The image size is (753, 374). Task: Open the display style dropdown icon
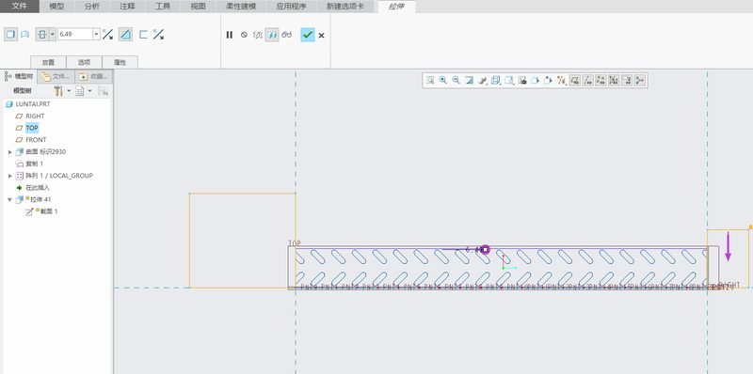496,81
